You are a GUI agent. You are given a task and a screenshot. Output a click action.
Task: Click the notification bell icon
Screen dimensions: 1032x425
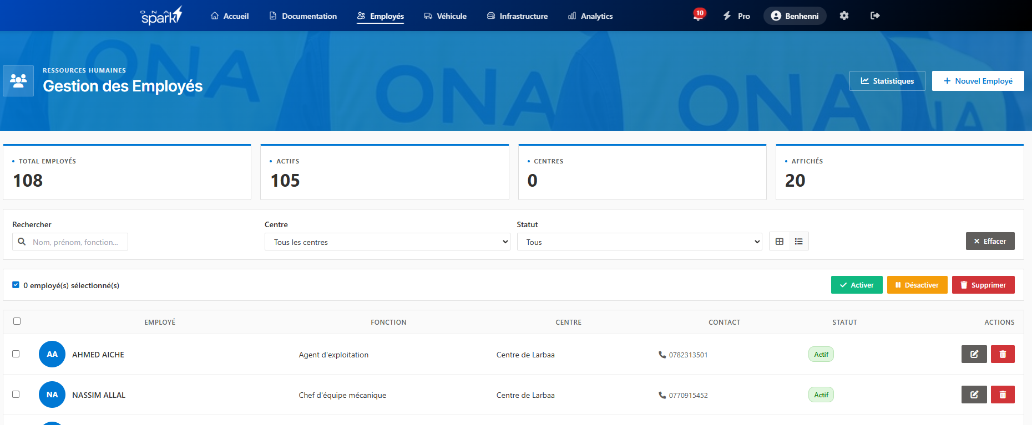[x=698, y=16]
